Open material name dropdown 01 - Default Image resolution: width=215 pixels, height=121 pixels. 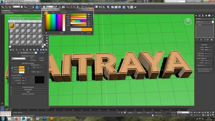29,53
